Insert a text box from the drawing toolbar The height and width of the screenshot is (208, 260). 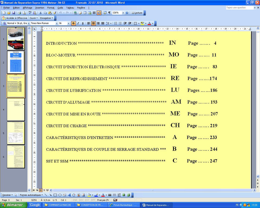(x=64, y=195)
